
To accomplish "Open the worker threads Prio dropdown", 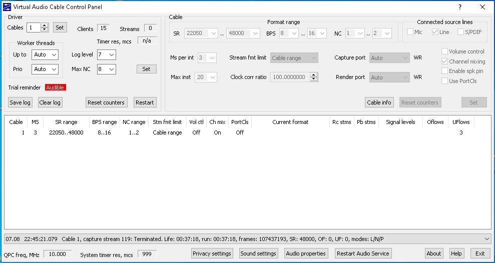I will tap(45, 69).
